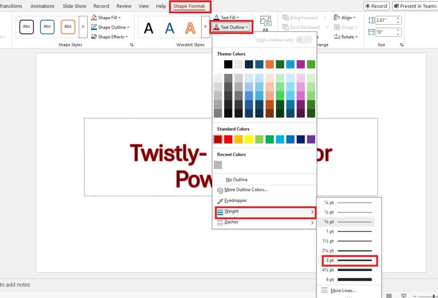Viewport: 438px width, 298px height.
Task: Apply the orange outlined Abc shape style
Action: coord(68,27)
